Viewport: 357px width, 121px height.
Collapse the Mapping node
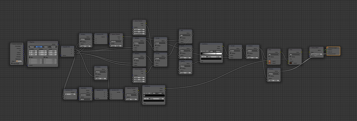point(28,42)
